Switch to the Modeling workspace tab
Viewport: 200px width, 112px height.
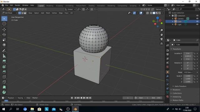pyautogui.click(x=50, y=6)
